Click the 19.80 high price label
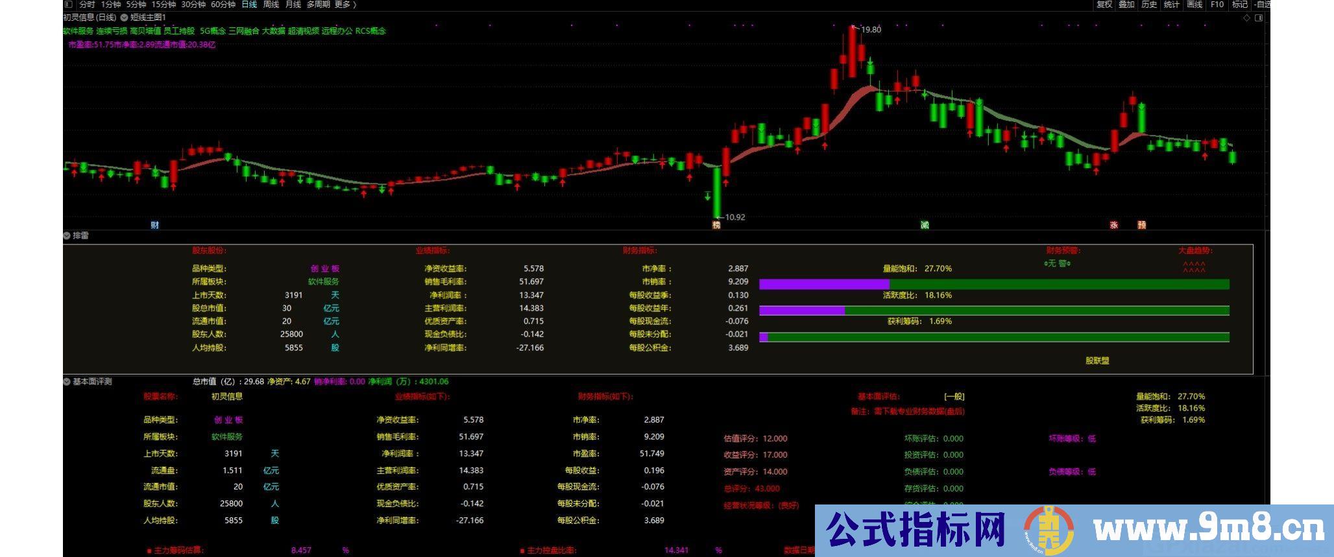The image size is (1334, 557). 871,29
